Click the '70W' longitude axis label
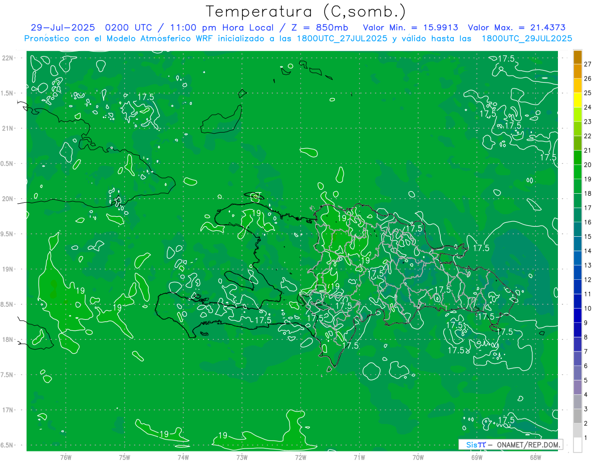 418,457
